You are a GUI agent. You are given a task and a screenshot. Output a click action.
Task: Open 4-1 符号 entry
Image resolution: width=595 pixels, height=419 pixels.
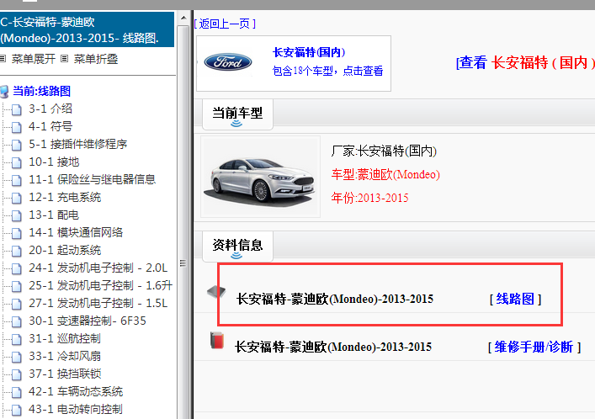click(x=50, y=126)
